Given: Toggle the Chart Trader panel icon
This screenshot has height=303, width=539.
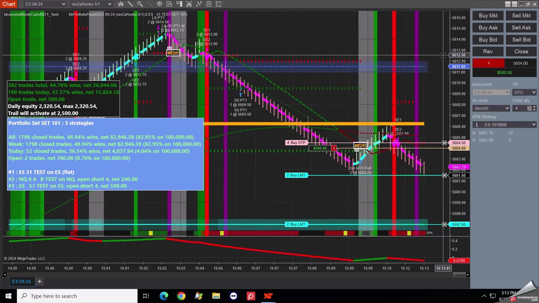Looking at the screenshot, I should pyautogui.click(x=179, y=4).
